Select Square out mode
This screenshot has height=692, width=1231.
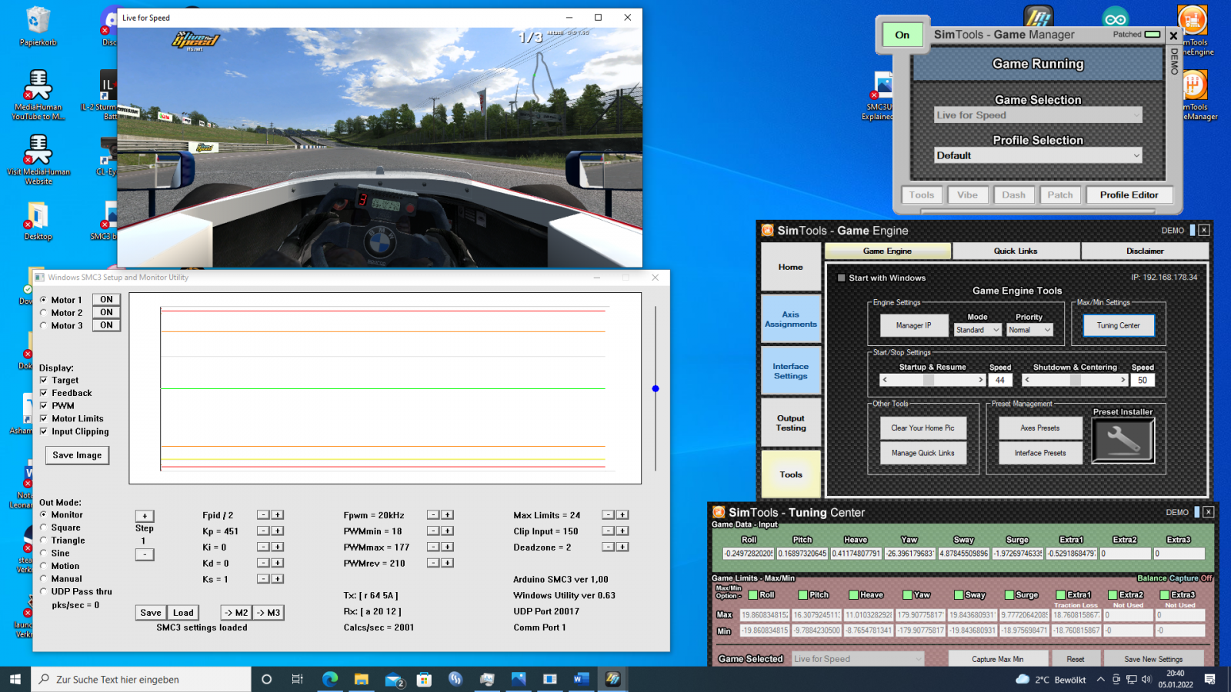click(43, 527)
